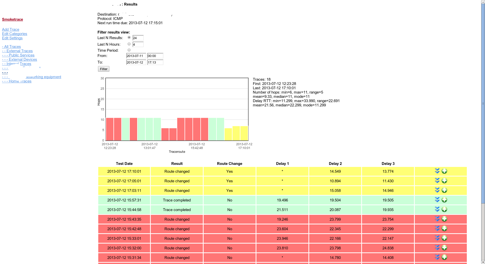The width and height of the screenshot is (485, 264).
Task: Expand the 15:33:01 route change entry
Action: pyautogui.click(x=437, y=238)
